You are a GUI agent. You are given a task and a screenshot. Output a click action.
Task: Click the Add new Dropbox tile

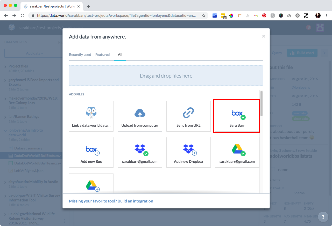point(188,152)
